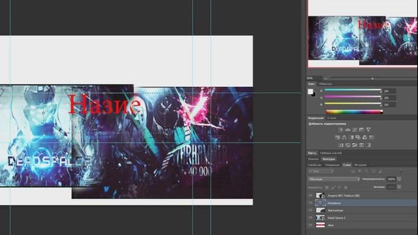
Task: Open the Наборы кистей tab
Action: [x=331, y=153]
